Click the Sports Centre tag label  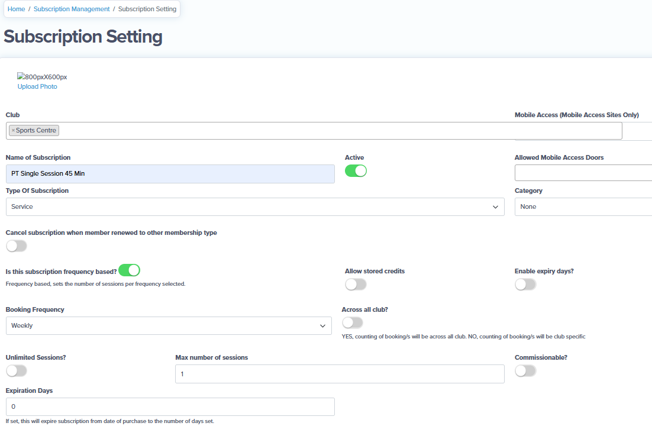pos(36,131)
